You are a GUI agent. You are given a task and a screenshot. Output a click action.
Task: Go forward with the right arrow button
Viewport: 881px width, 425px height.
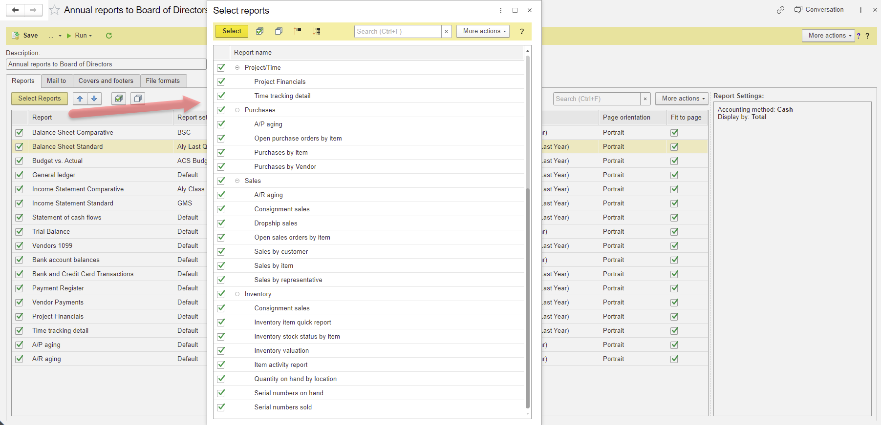(x=33, y=10)
